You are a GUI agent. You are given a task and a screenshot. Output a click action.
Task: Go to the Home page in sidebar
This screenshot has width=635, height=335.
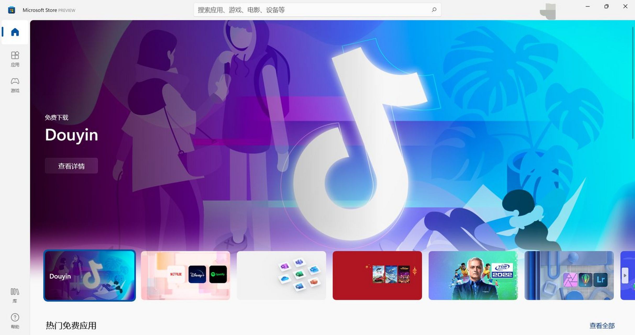pyautogui.click(x=15, y=32)
